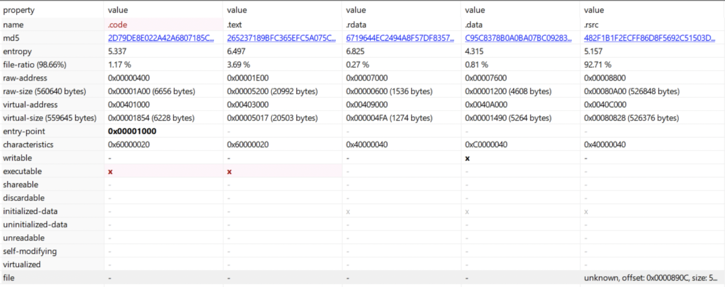725x287 pixels.
Task: Click entropy value 6.825
Action: (x=355, y=51)
